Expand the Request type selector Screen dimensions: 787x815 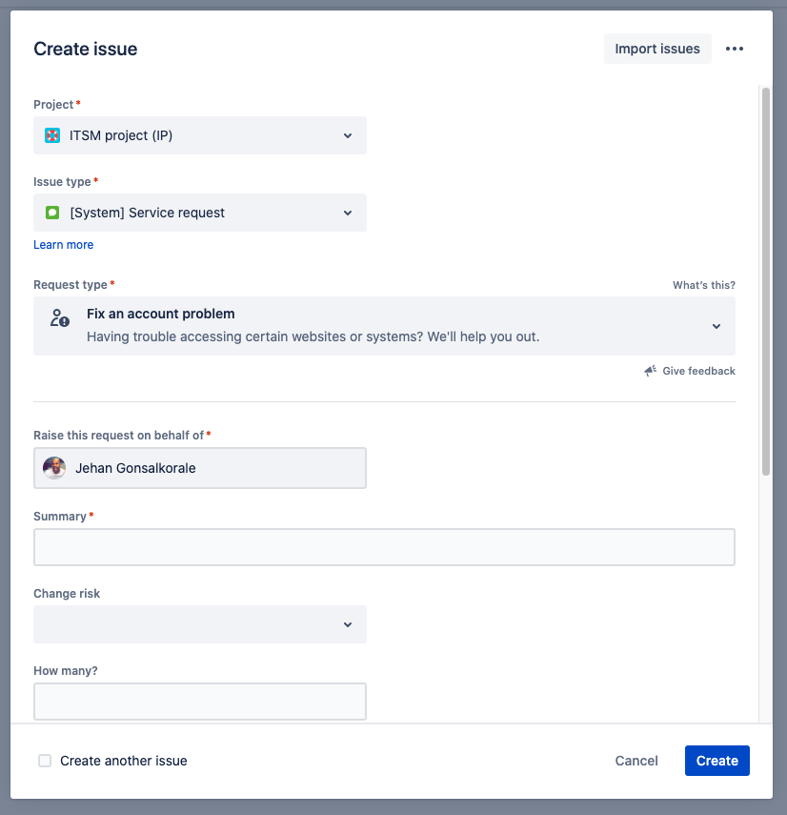click(x=384, y=326)
